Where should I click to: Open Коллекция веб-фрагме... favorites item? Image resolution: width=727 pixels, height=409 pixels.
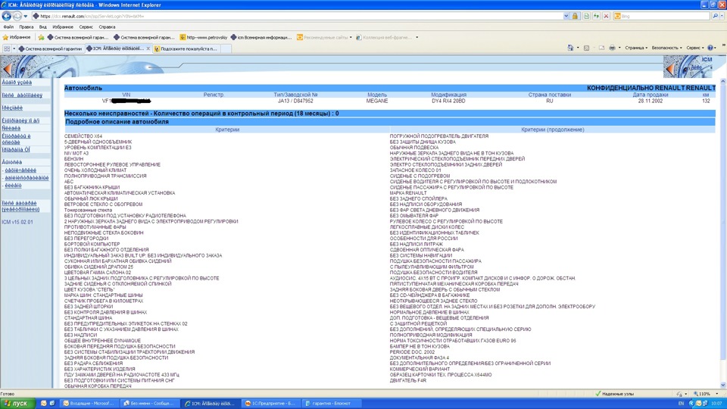[x=387, y=37]
